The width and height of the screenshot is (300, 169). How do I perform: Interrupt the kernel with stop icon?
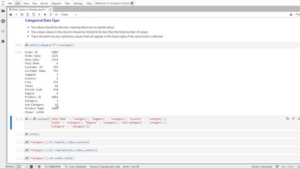(45, 15)
